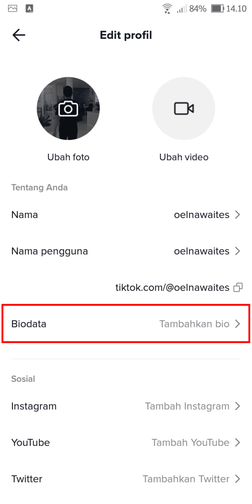This screenshot has width=252, height=504.
Task: Tap the oelnawaites username value field
Action: click(202, 251)
